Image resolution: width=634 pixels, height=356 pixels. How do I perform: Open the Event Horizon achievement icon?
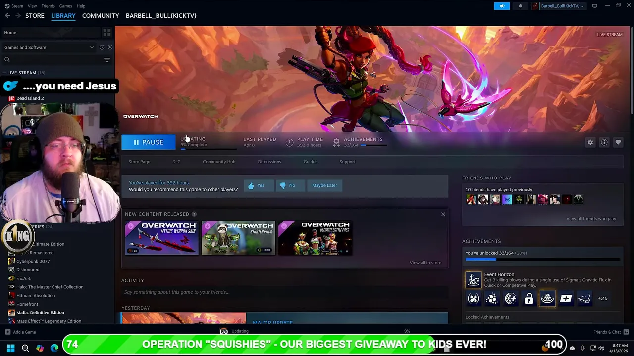coord(473,280)
